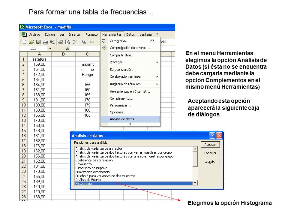
Task: Click the Open folder toolbar icon
Action: [x=31, y=42]
